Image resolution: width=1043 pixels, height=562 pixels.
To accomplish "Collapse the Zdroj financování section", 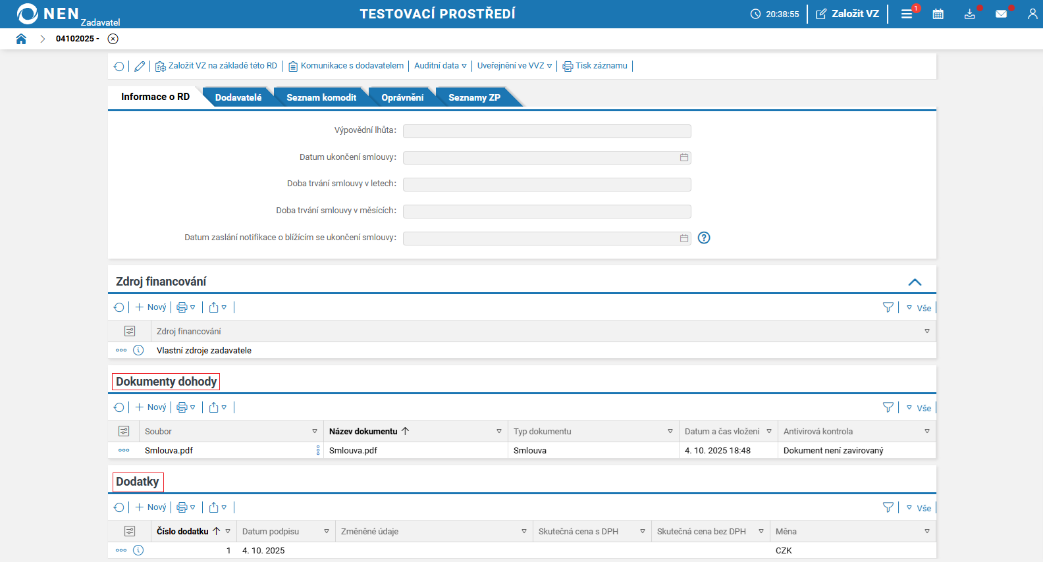I will [915, 282].
